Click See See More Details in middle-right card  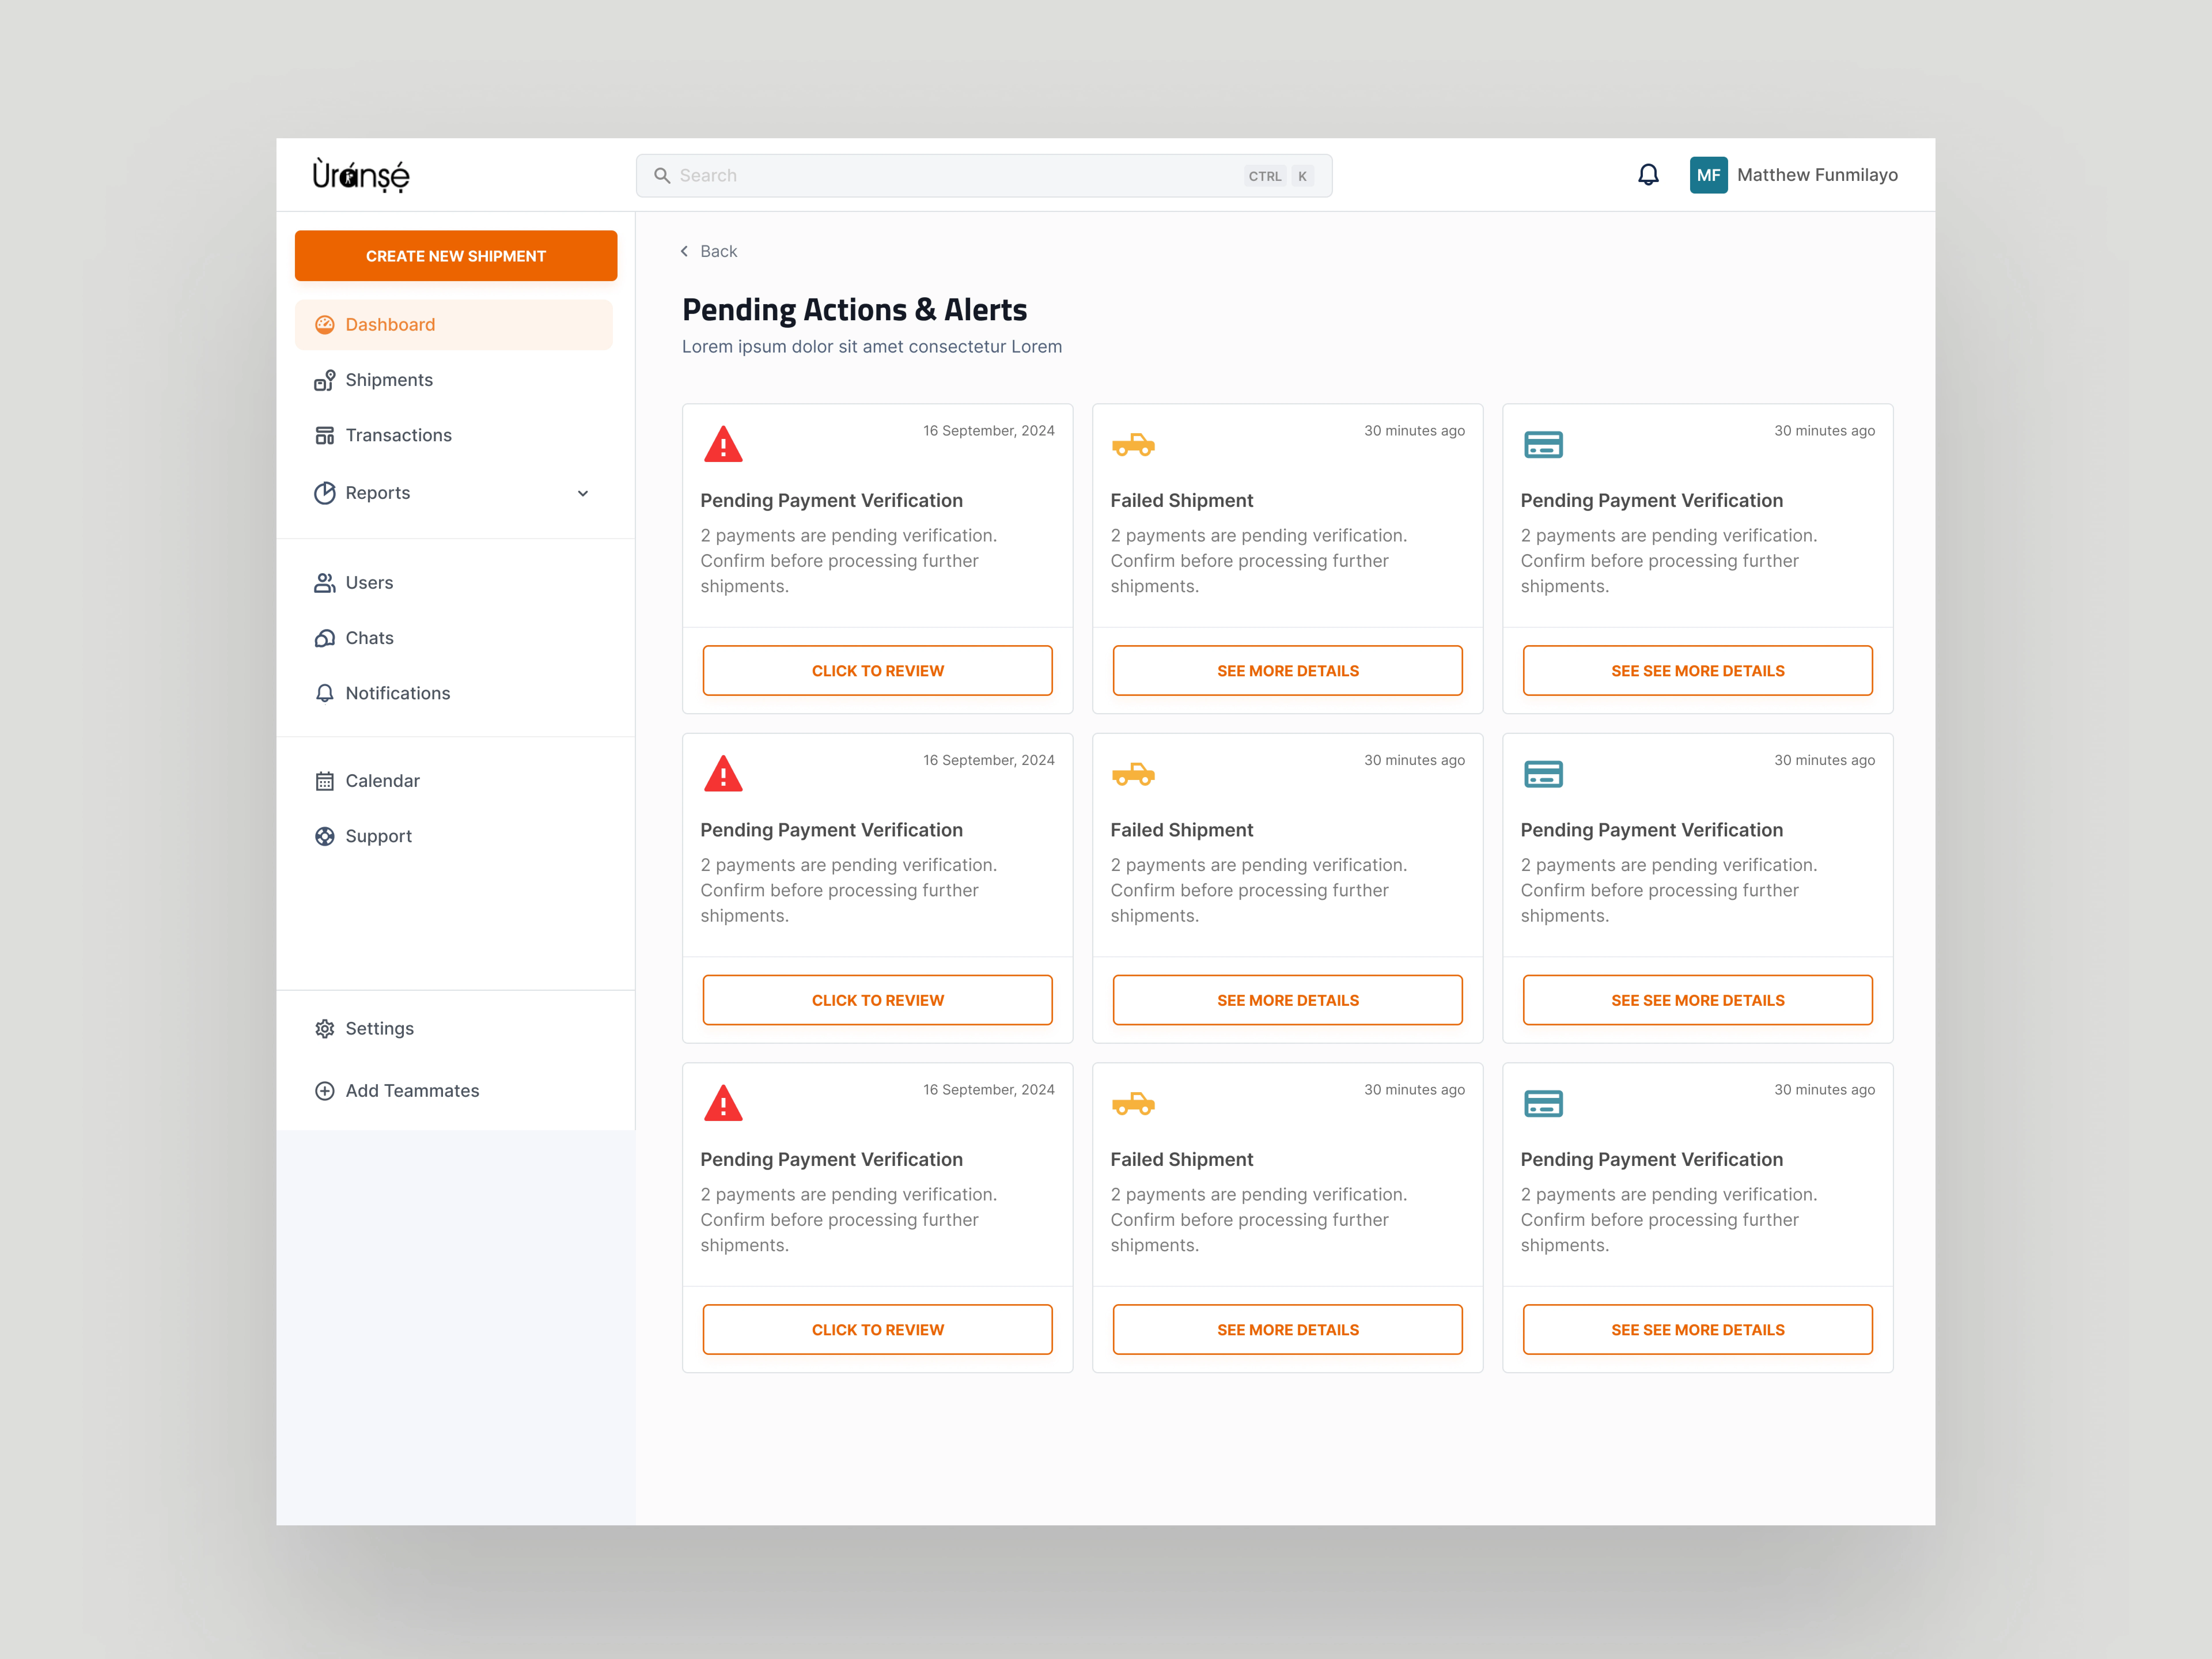tap(1698, 1000)
